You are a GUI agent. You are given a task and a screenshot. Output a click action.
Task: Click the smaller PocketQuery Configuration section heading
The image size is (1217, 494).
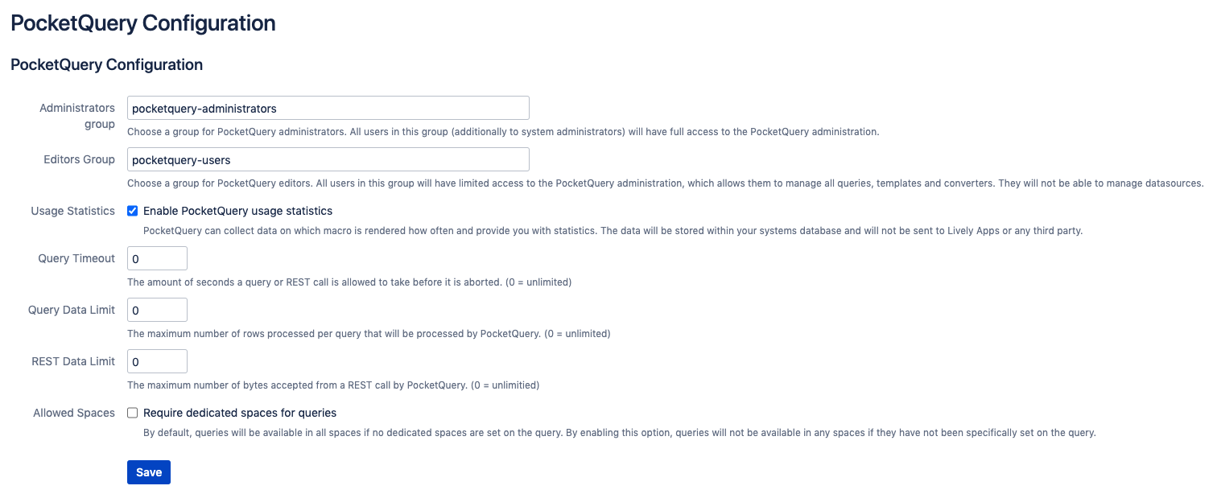click(x=106, y=64)
